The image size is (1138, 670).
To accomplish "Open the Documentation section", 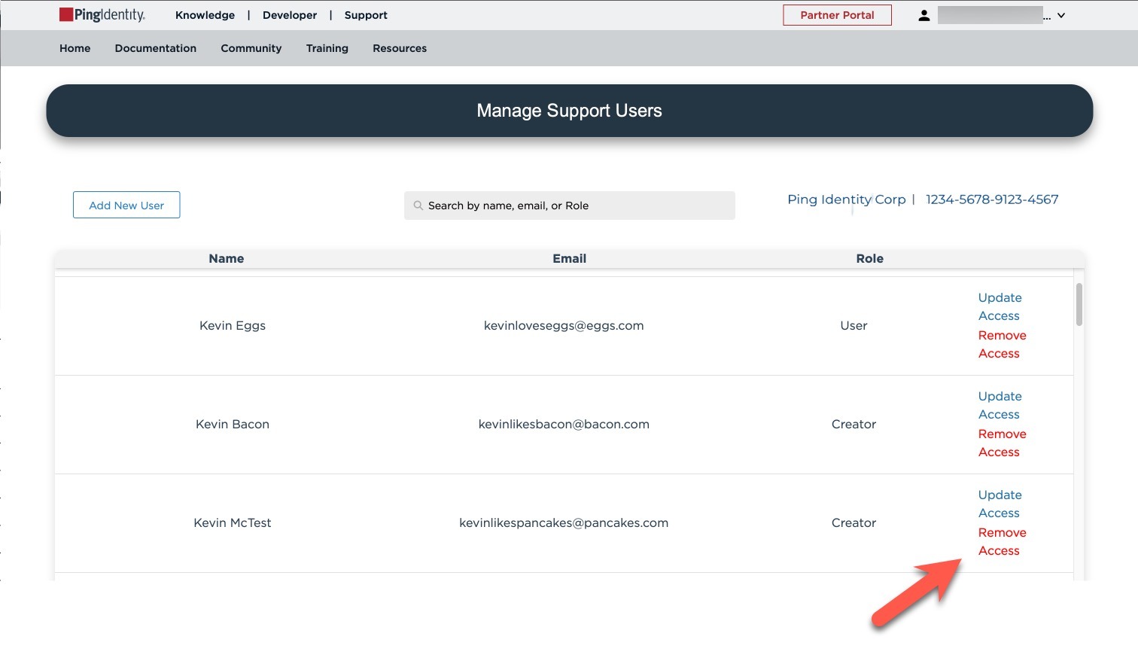I will (156, 48).
